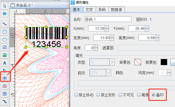Select the text tool with letter A
Viewport: 175px width, 107px height.
tap(4, 63)
